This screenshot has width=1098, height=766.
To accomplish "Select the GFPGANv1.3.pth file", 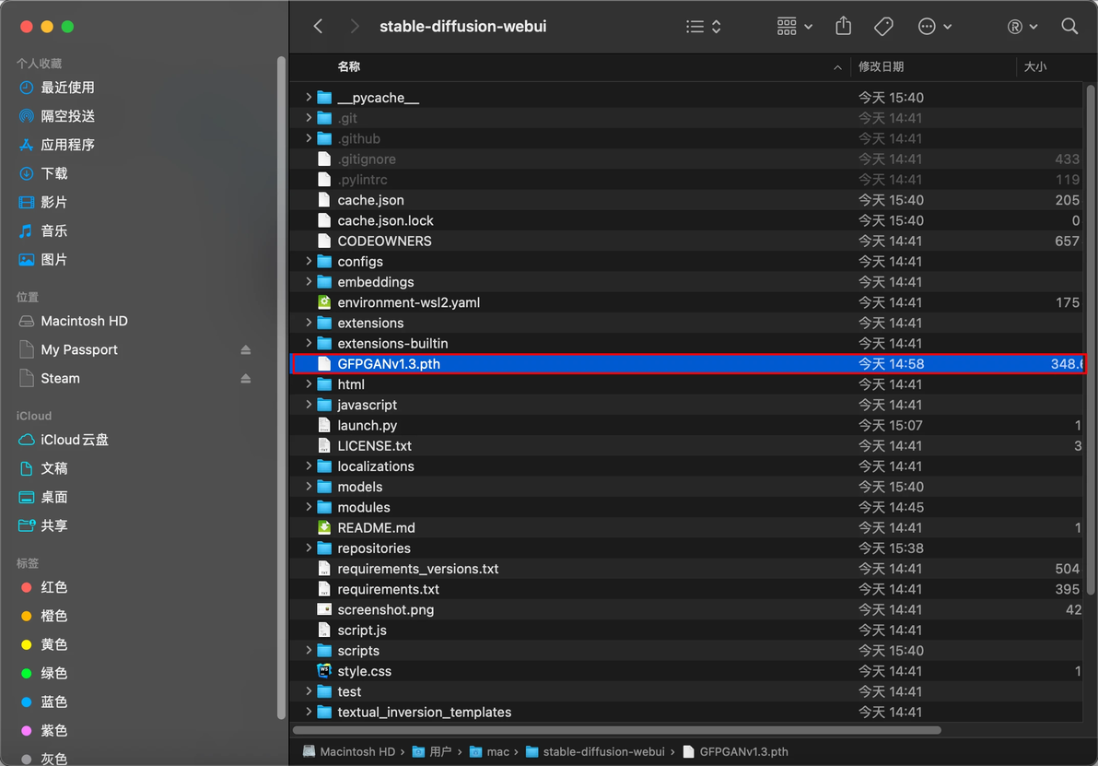I will 688,364.
